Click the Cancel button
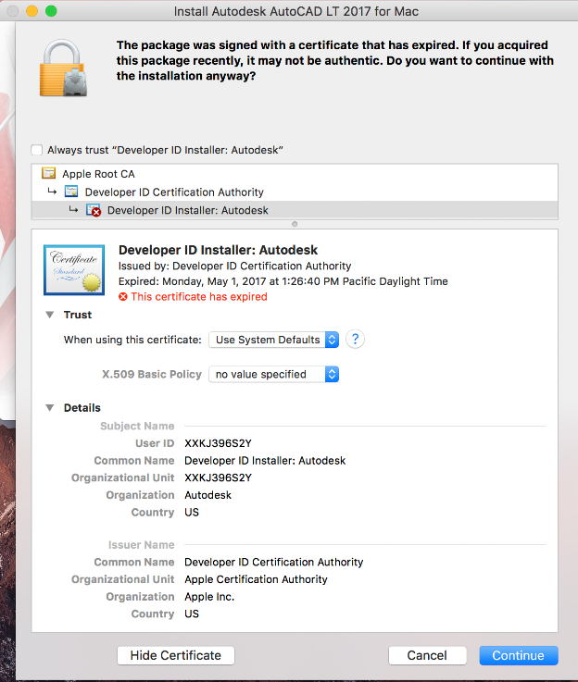 tap(427, 655)
